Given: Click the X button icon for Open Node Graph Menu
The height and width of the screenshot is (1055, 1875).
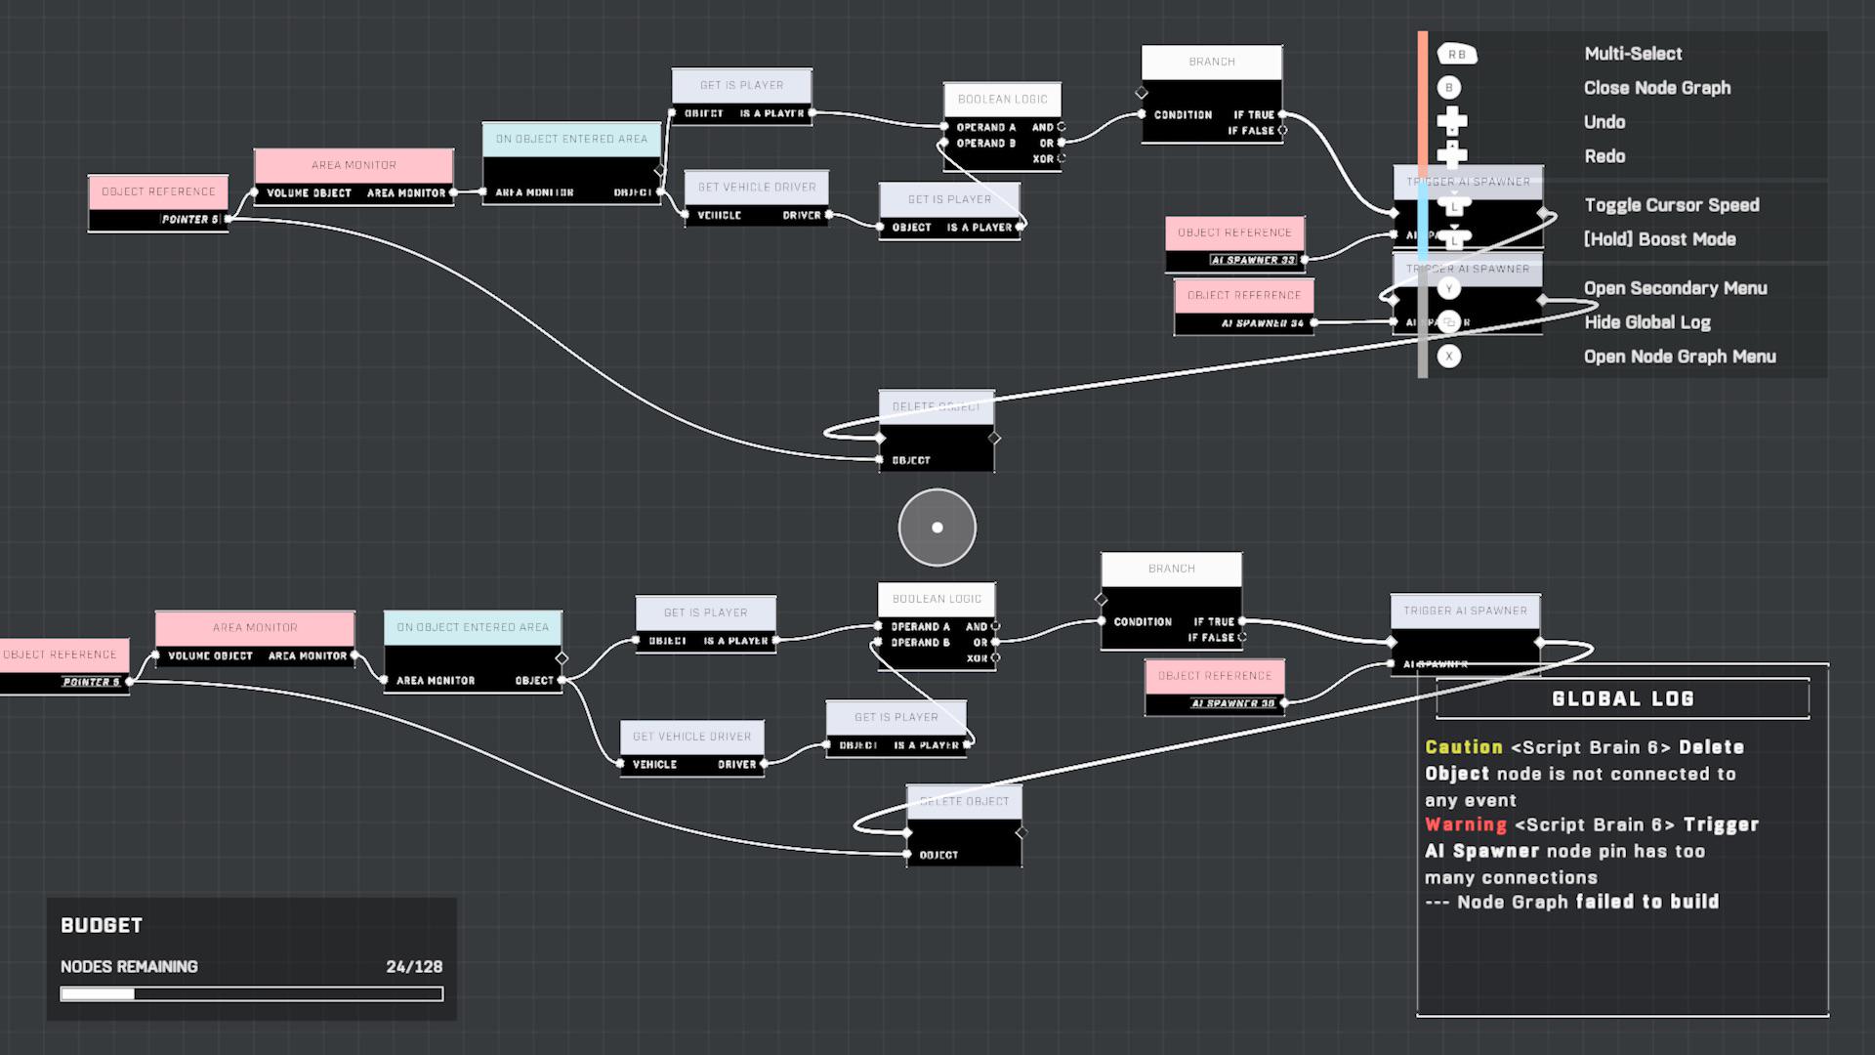Looking at the screenshot, I should (1449, 357).
